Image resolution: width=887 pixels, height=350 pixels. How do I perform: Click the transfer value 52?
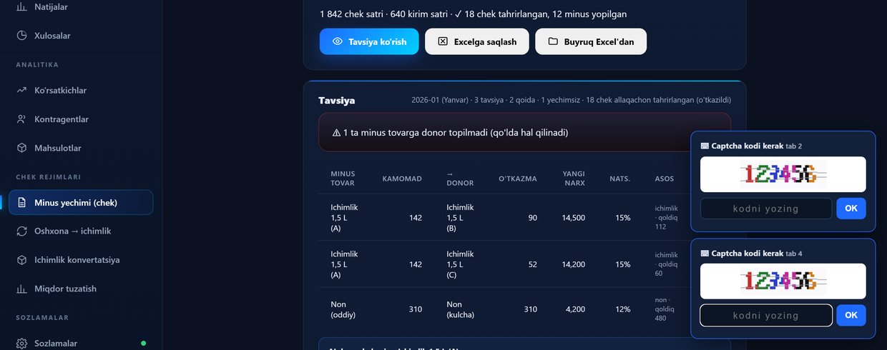532,264
